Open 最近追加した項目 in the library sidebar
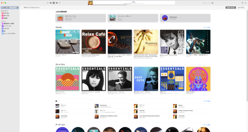The image size is (248, 132). pos(8,23)
